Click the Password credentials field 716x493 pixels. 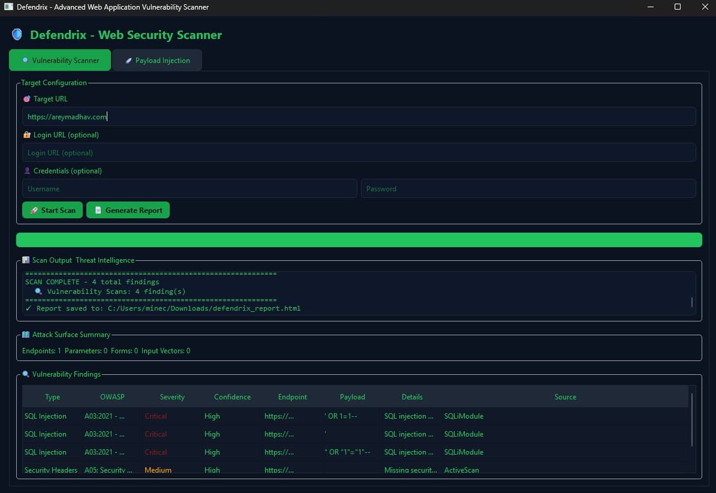click(x=528, y=189)
